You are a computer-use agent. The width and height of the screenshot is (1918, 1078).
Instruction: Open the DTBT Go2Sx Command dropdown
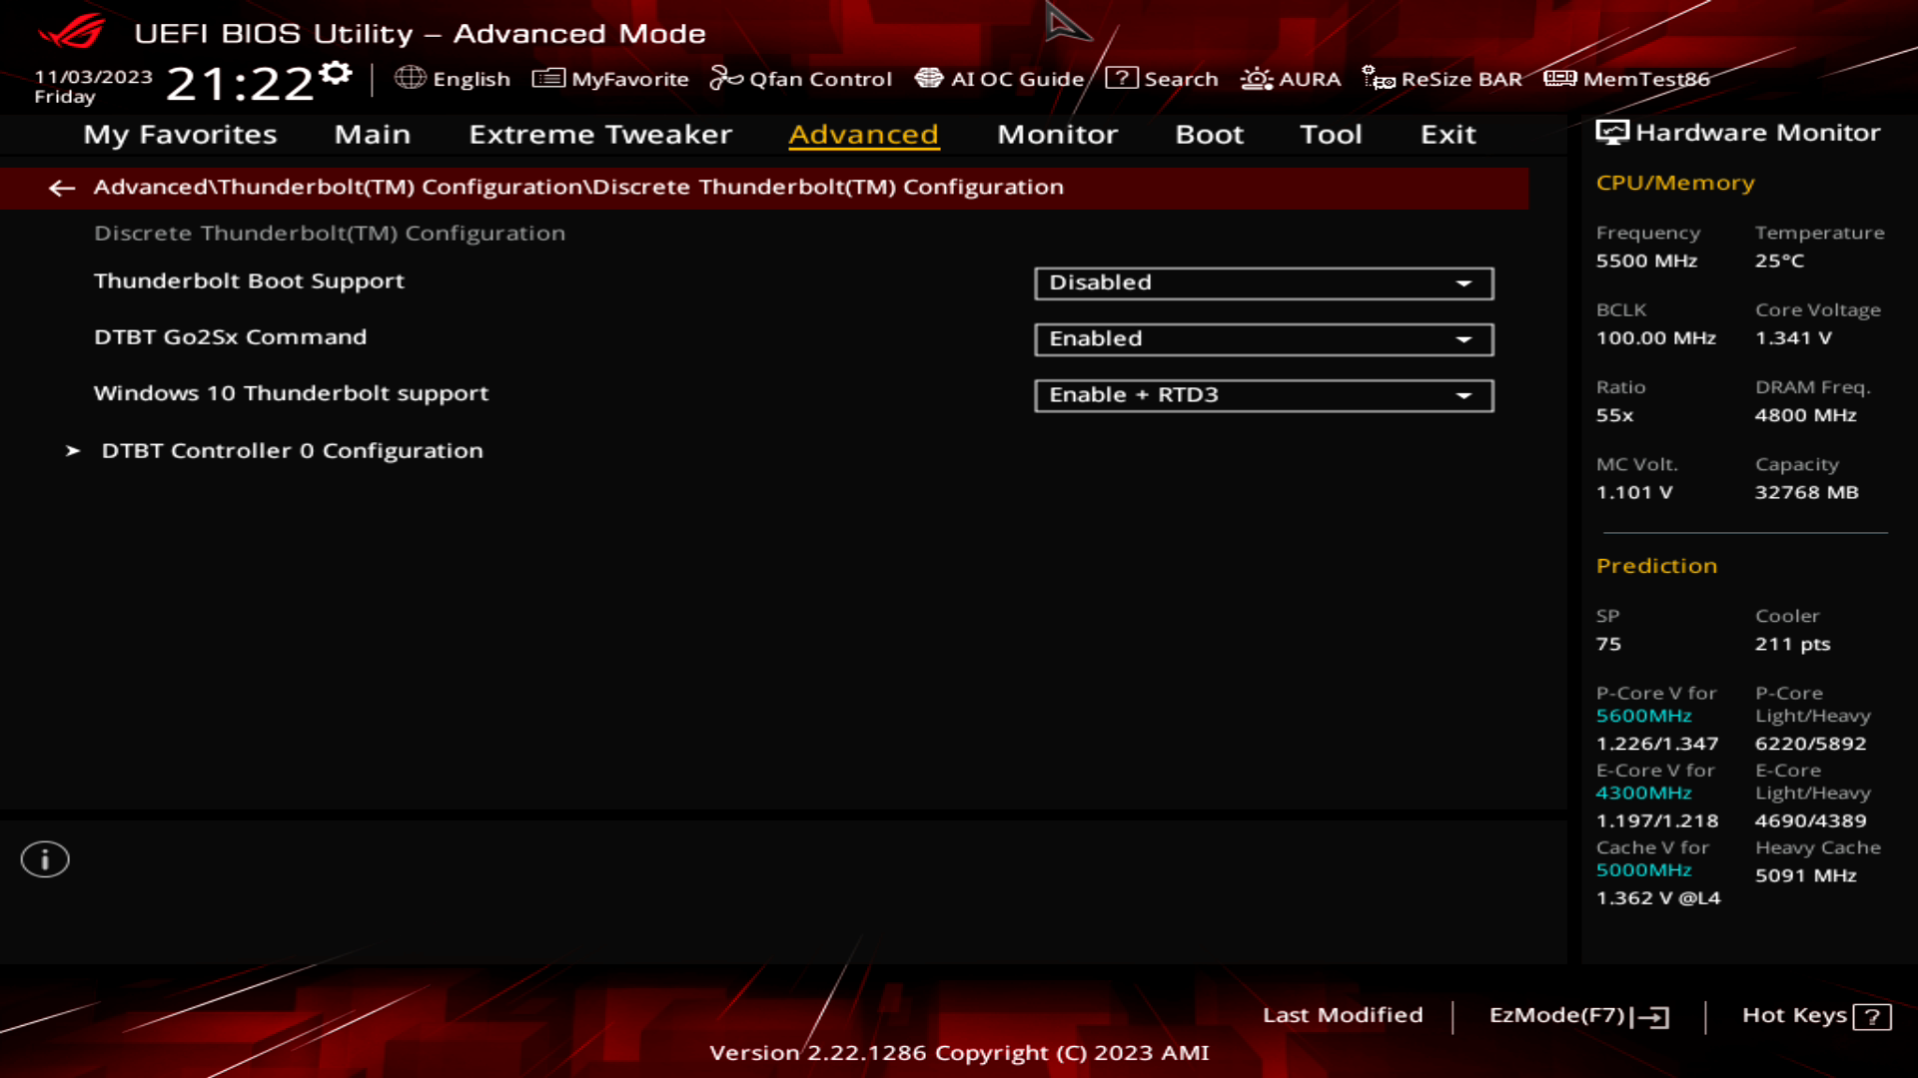coord(1263,339)
